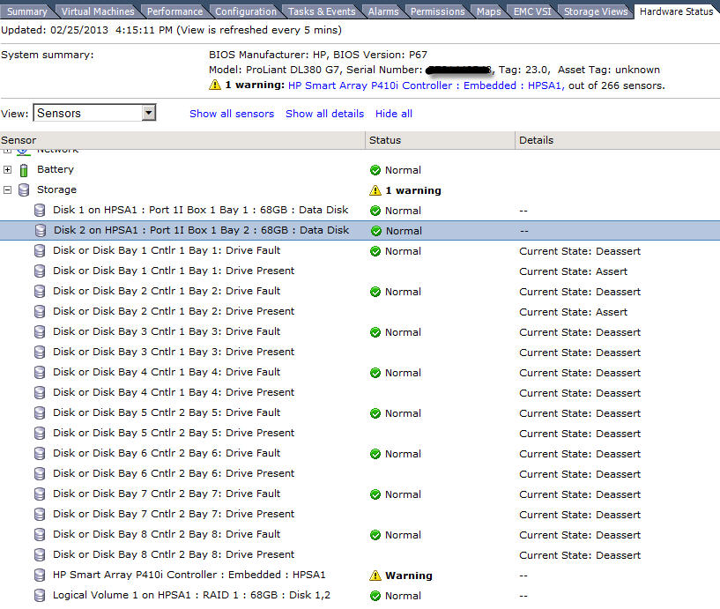
Task: Click 'Current State: Assert' for Bay 2 Drive Present
Action: pyautogui.click(x=573, y=312)
